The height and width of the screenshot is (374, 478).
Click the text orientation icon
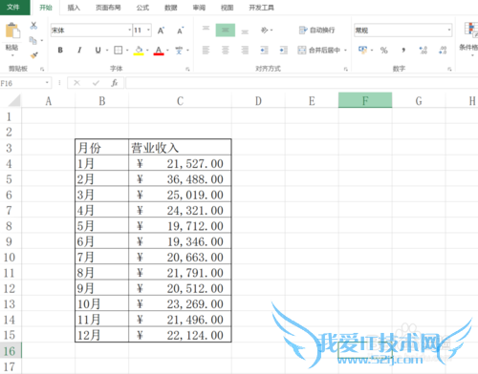point(265,31)
